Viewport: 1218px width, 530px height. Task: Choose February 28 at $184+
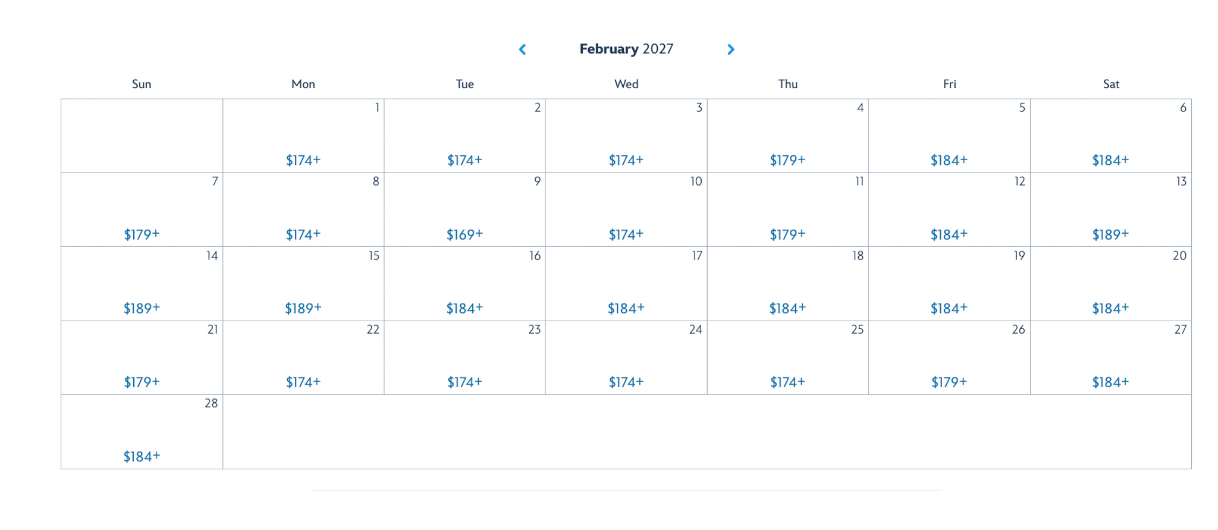coord(142,456)
